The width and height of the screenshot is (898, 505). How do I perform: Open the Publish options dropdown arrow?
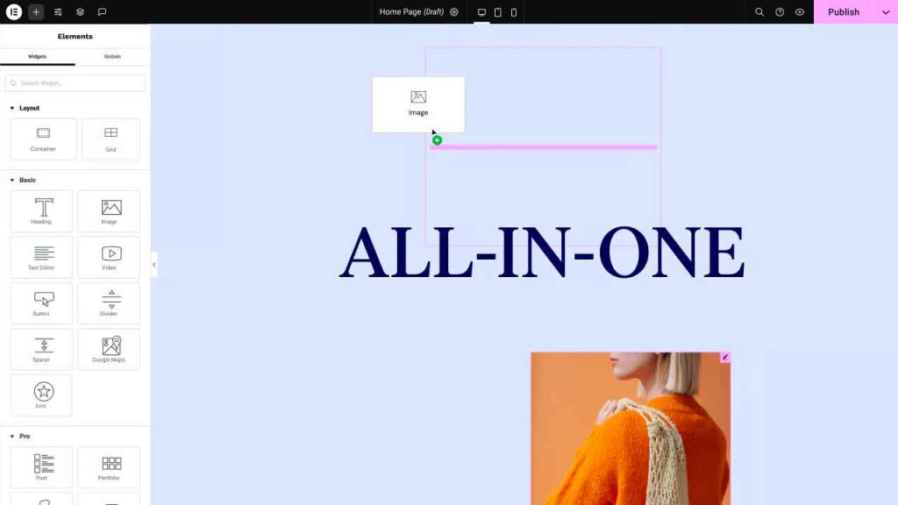coord(886,12)
